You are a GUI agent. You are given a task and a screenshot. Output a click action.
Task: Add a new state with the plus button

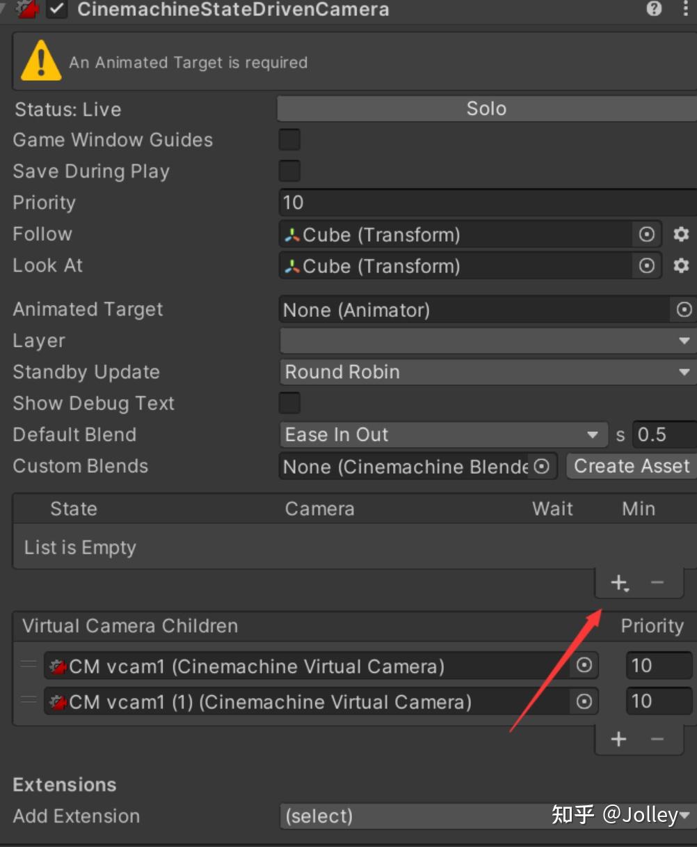(x=618, y=582)
